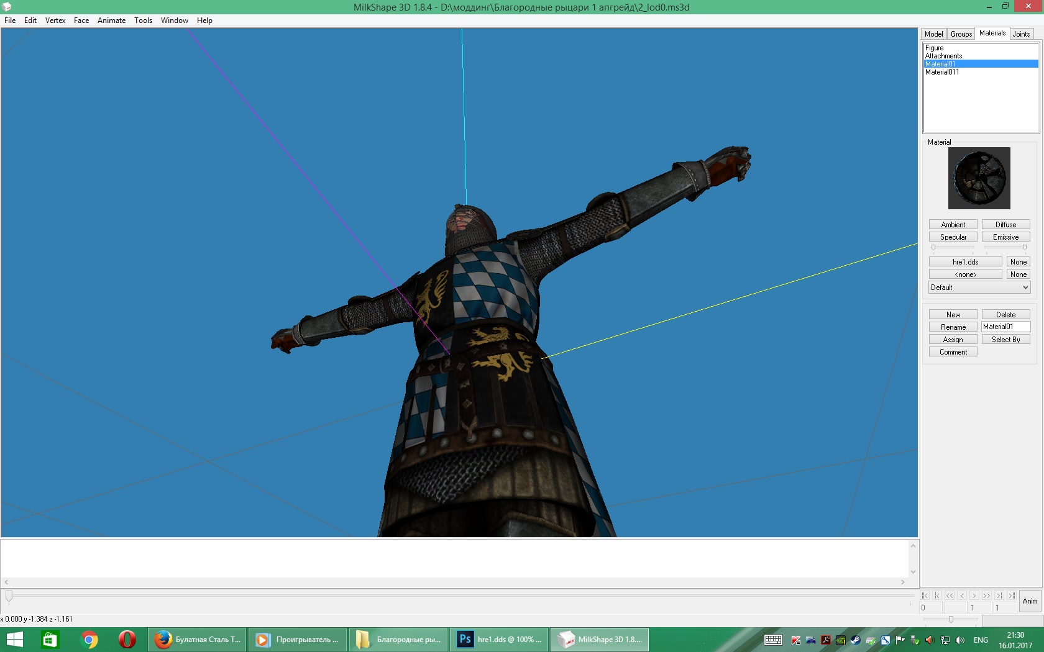Switch to Photoshop hre1.dds window
1044x652 pixels.
[499, 640]
